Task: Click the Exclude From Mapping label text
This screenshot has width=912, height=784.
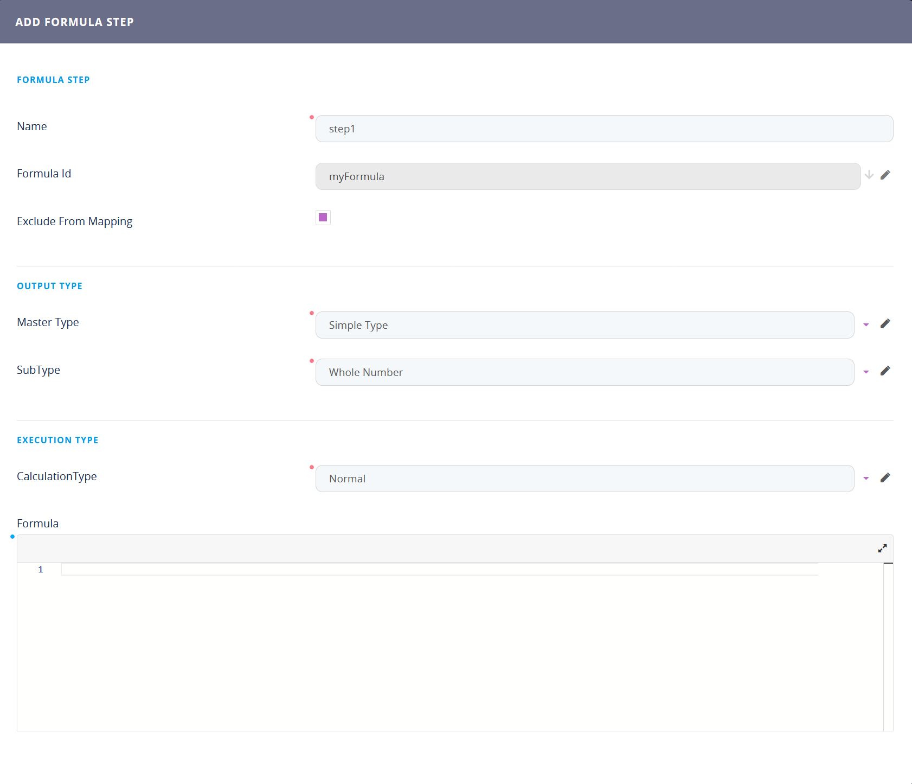Action: click(x=74, y=221)
